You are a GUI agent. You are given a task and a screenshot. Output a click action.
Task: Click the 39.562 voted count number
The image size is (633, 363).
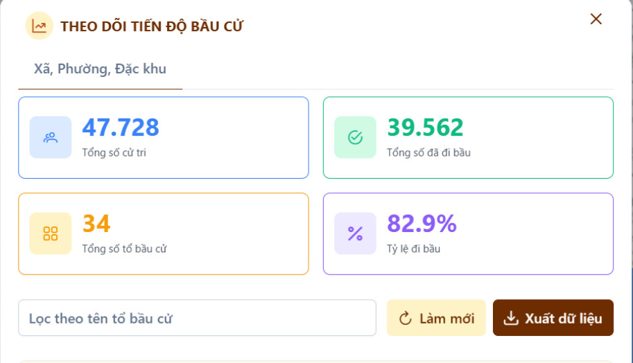pos(425,127)
